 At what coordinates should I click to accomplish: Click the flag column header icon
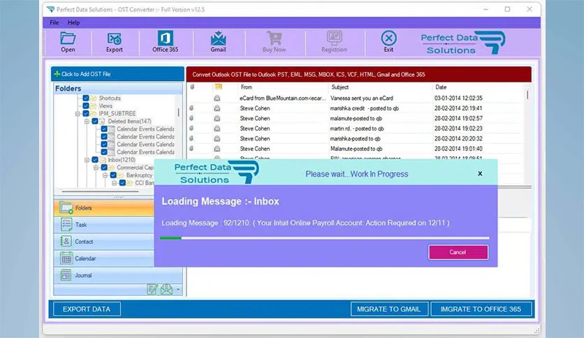[x=218, y=87]
